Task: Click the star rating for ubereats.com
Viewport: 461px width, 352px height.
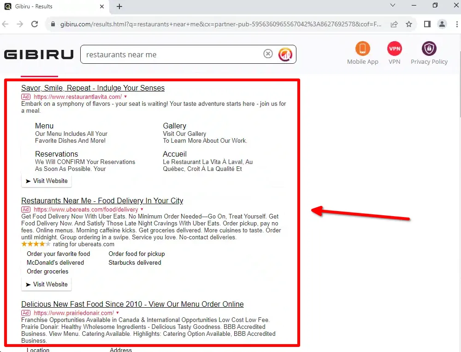Action: 36,244
